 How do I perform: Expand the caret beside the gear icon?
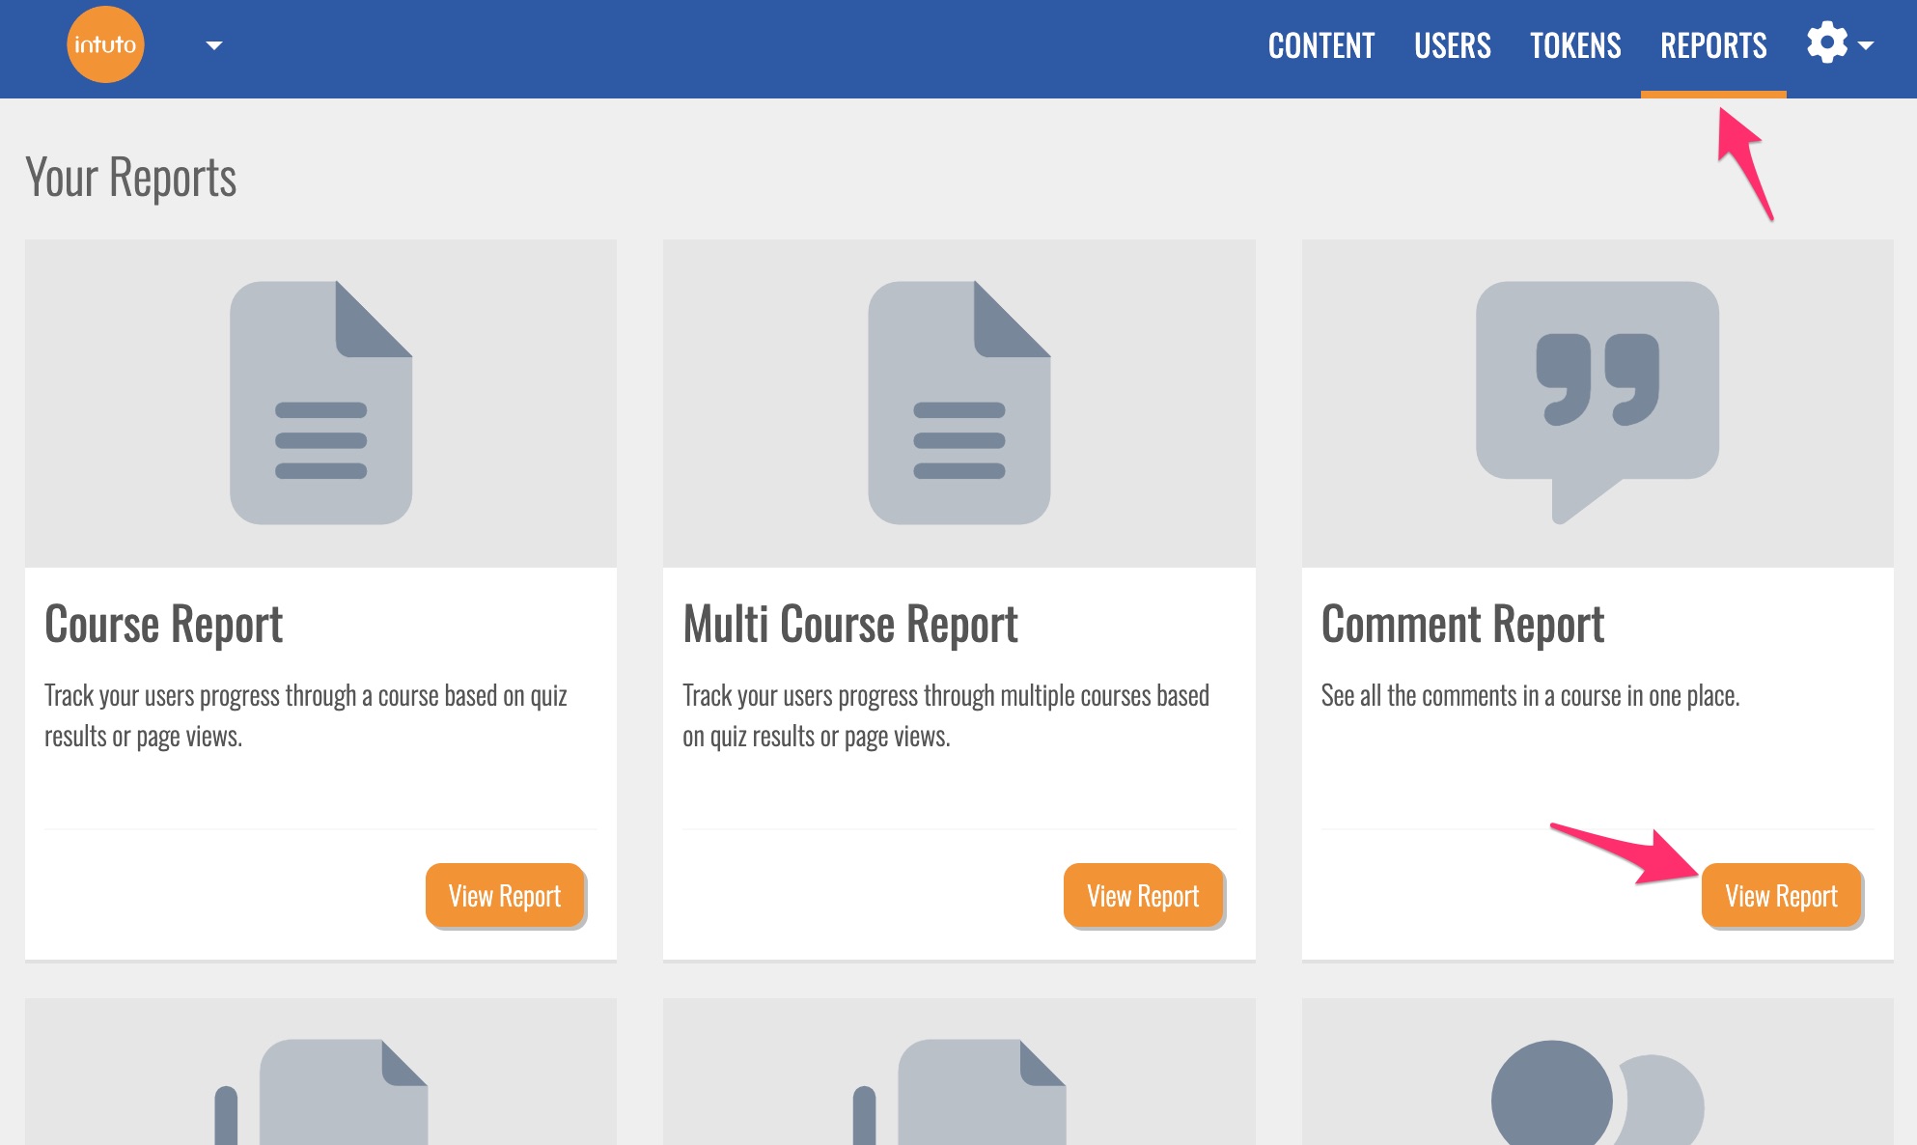1866,45
